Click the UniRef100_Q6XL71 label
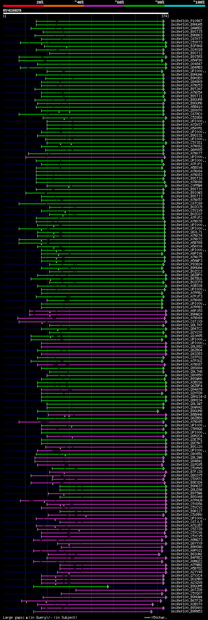The width and height of the screenshot is (208, 620). [187, 232]
